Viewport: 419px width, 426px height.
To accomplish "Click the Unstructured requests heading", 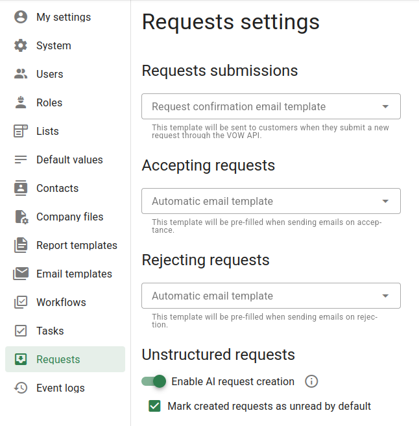I will point(218,355).
